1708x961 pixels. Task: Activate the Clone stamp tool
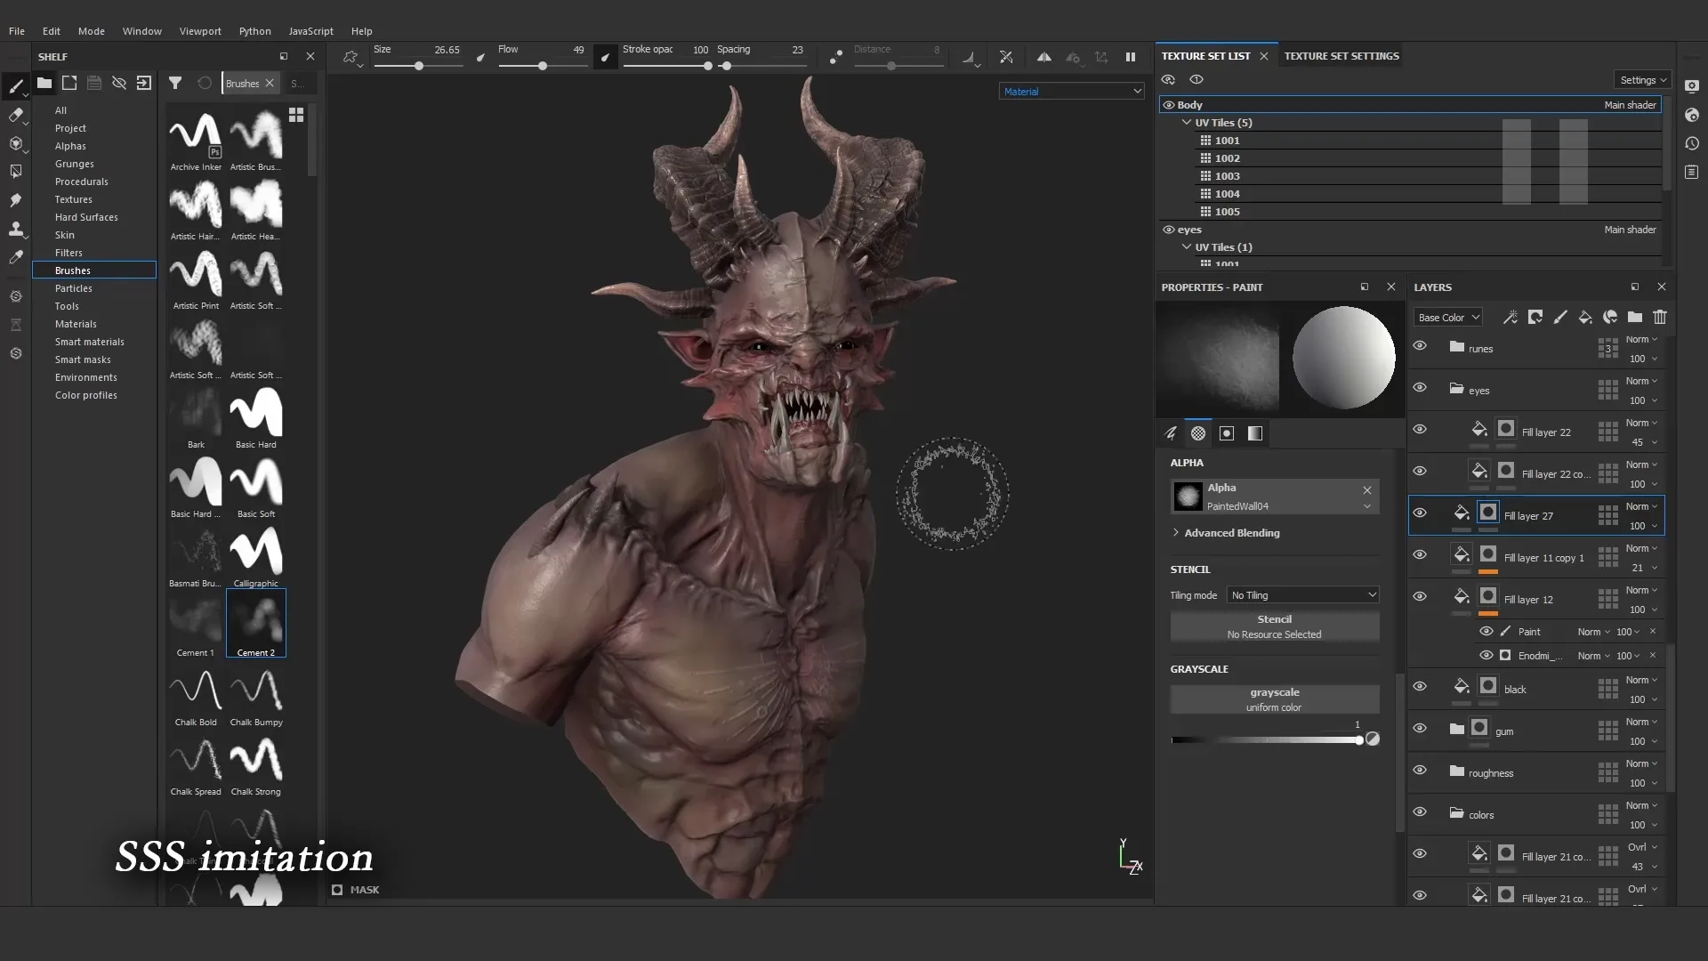click(16, 229)
